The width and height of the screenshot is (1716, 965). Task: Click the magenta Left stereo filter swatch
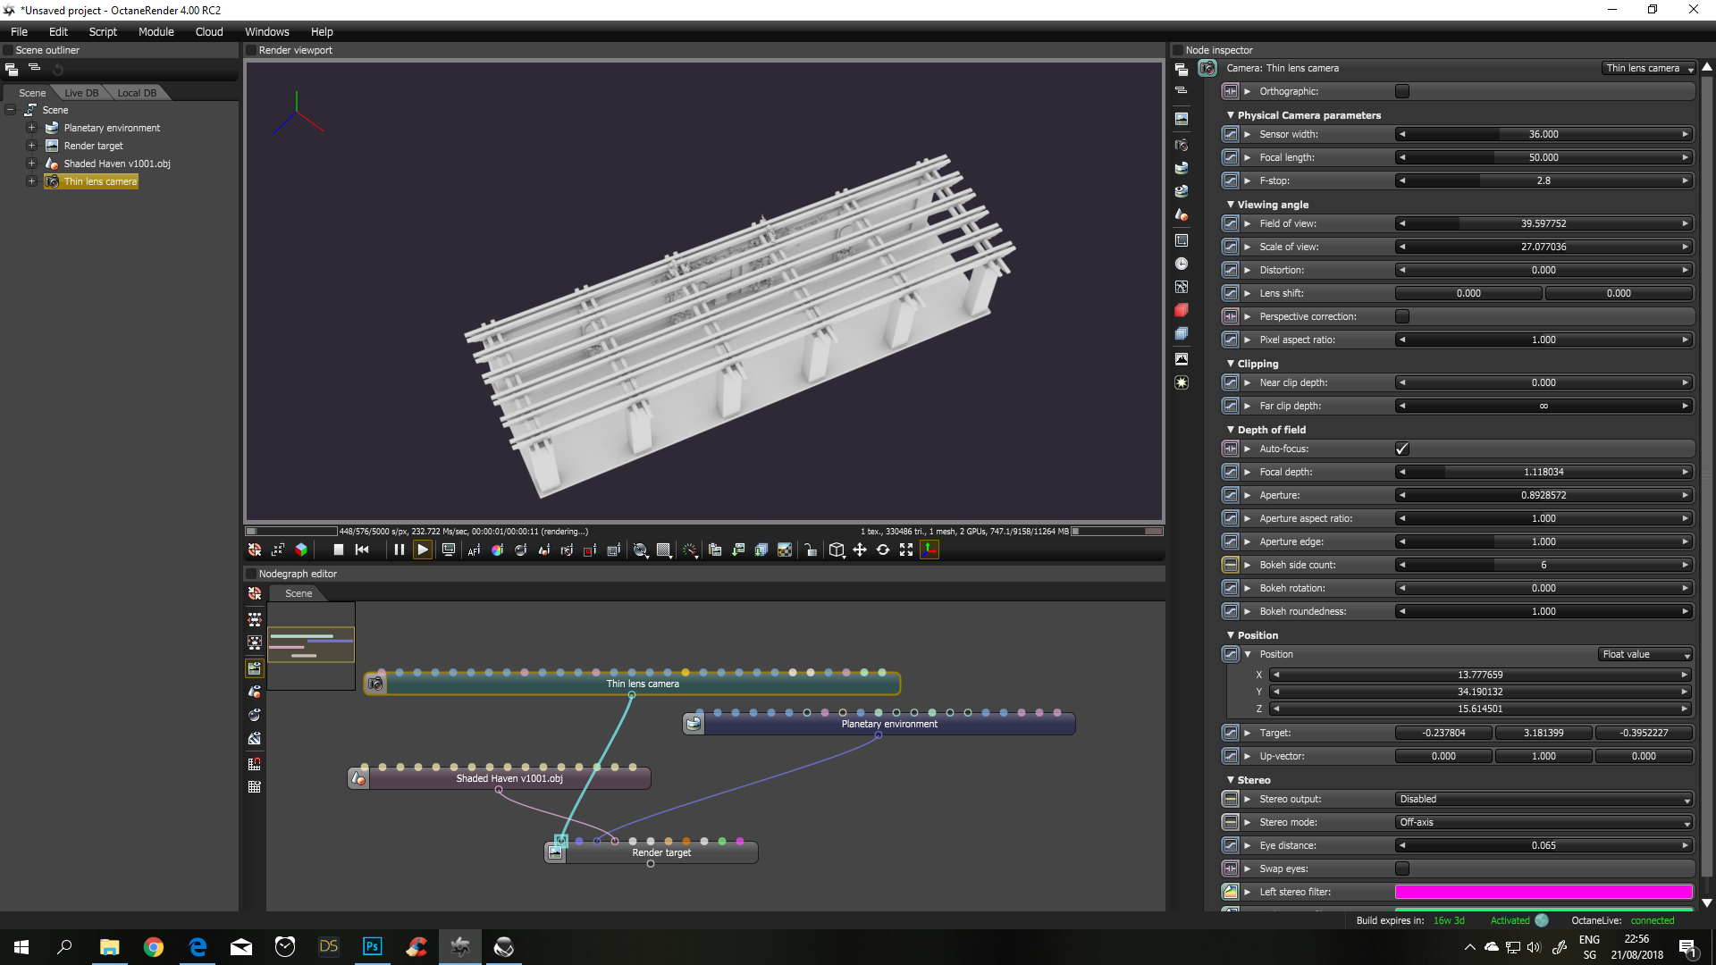click(x=1544, y=892)
